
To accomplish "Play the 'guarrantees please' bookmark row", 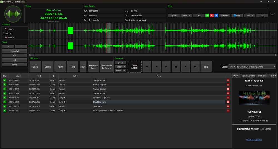I will click(5, 98).
